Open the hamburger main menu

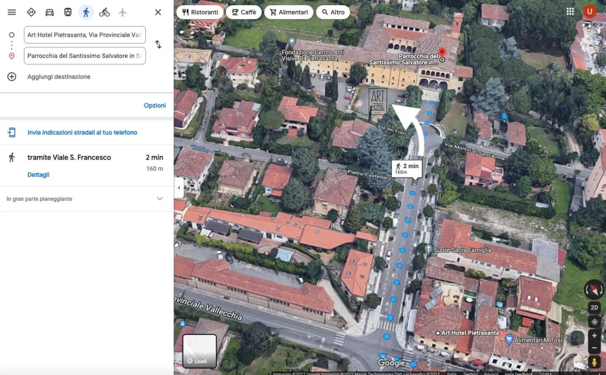pos(12,12)
